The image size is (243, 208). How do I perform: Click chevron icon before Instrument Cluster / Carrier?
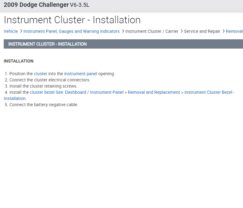coord(123,31)
